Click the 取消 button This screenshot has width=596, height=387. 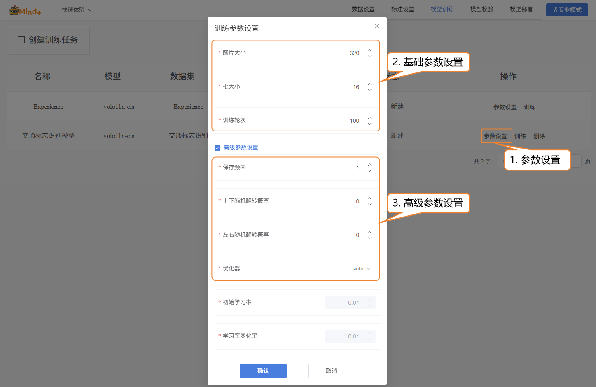(331, 371)
